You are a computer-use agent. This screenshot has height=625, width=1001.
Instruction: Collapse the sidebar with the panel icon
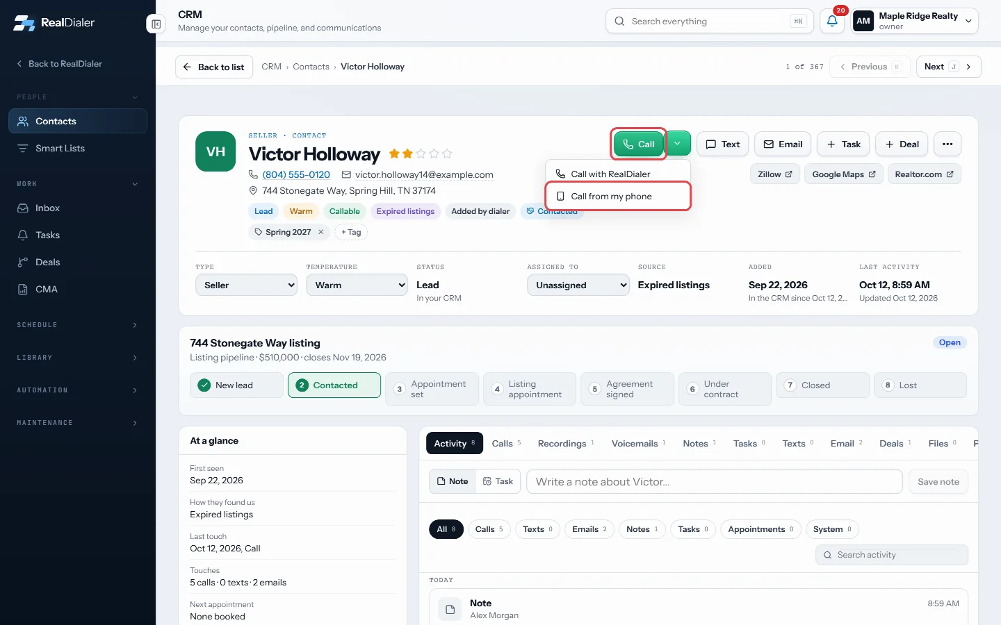click(156, 24)
